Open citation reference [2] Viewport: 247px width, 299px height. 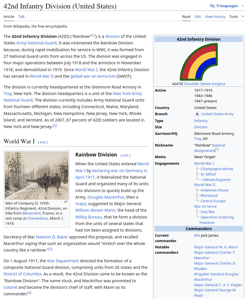click(x=54, y=125)
